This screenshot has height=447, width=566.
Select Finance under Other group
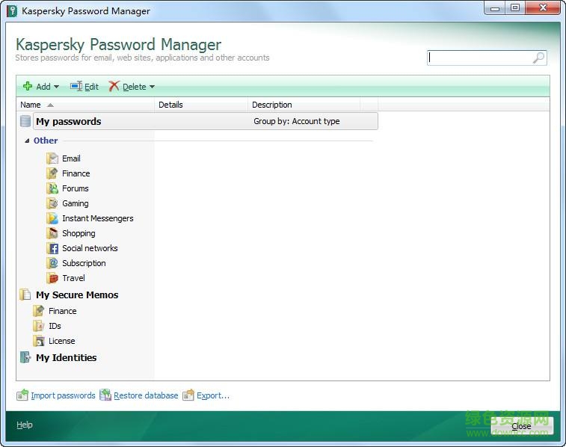[x=76, y=173]
